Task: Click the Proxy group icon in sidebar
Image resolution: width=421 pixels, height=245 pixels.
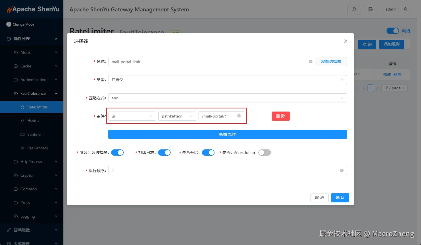Action: (16, 203)
